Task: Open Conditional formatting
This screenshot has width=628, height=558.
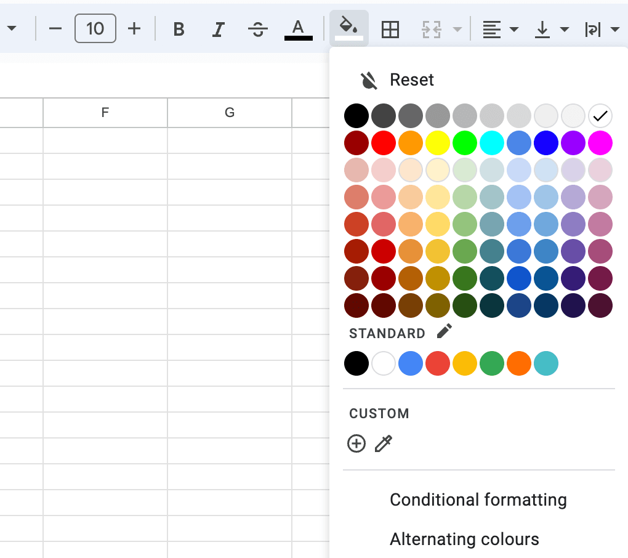Action: (x=478, y=499)
